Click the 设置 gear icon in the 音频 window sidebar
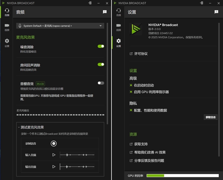This screenshot has width=223, height=180. (x=7, y=42)
